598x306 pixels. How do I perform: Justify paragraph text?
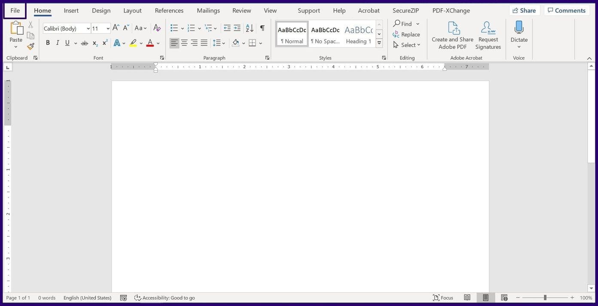[x=204, y=43]
